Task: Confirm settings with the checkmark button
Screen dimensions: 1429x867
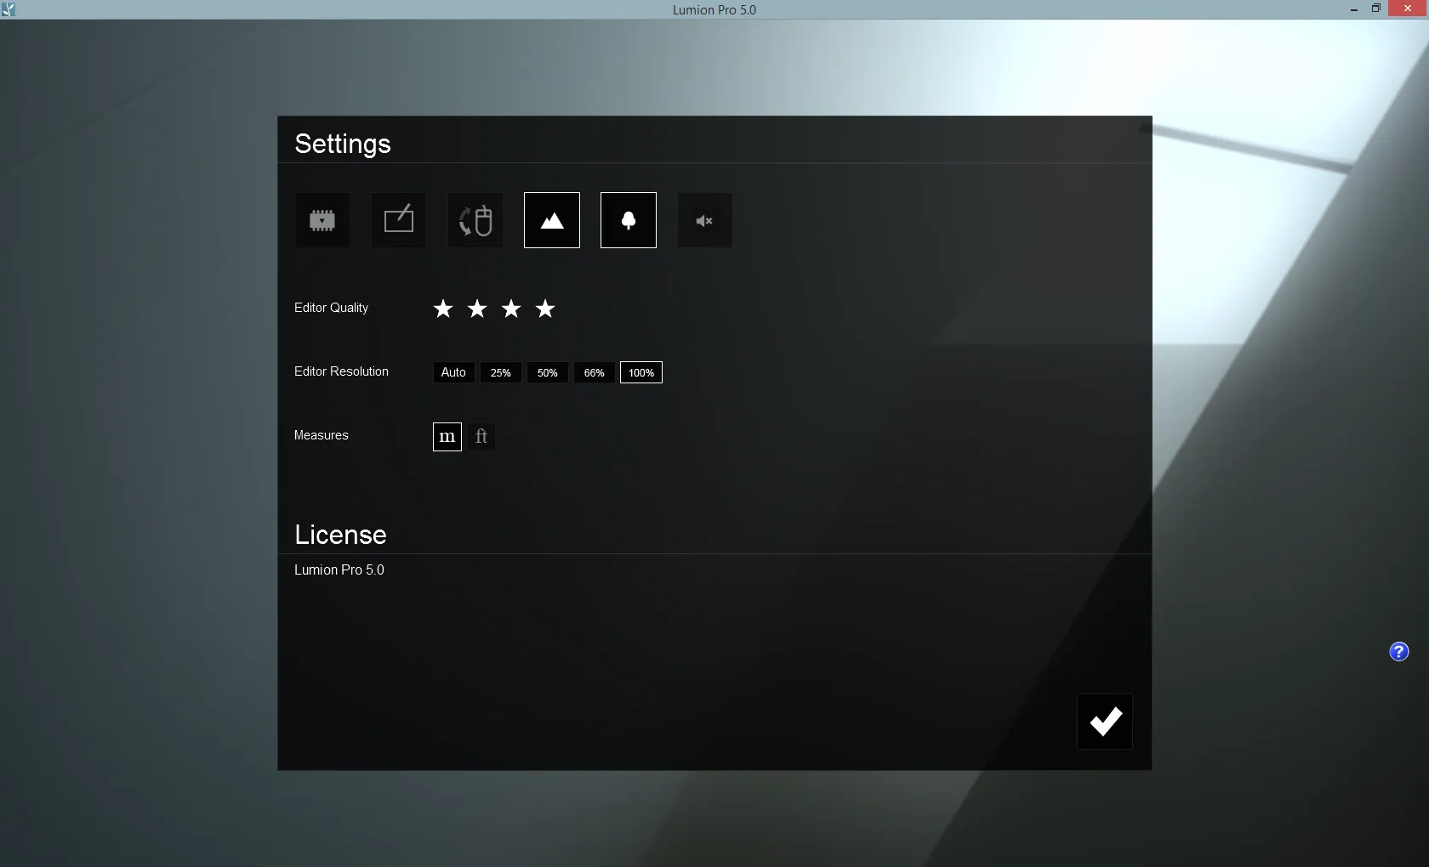Action: click(1105, 722)
